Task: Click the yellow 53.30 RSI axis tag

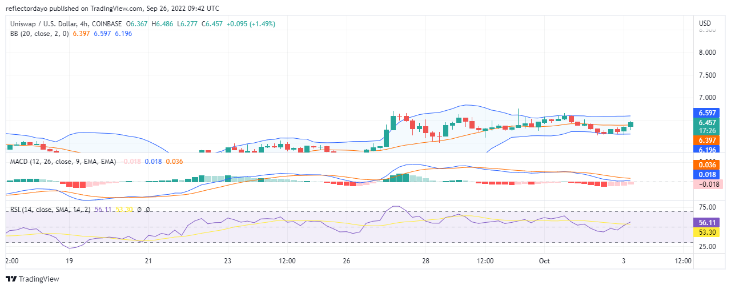Action: click(x=708, y=232)
